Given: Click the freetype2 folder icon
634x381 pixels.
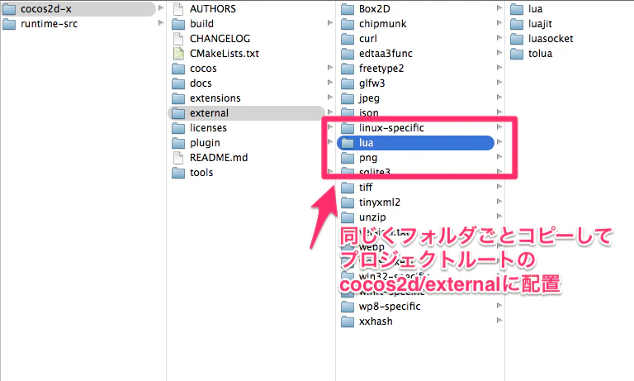Looking at the screenshot, I should [x=348, y=69].
